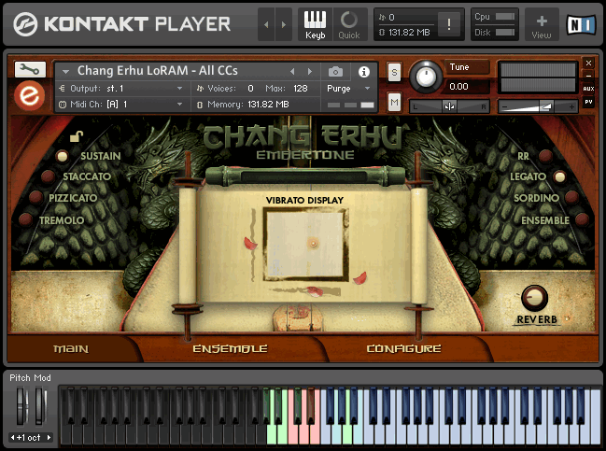Viewport: 606px width, 451px height.
Task: Click the REVERB knob
Action: (534, 298)
